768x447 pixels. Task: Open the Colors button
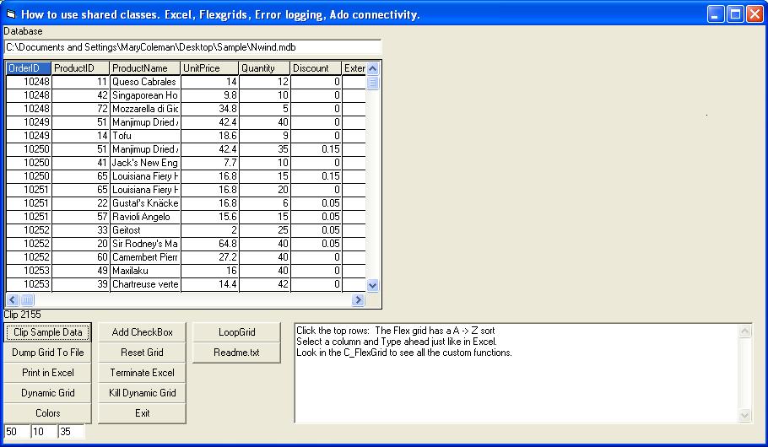48,413
